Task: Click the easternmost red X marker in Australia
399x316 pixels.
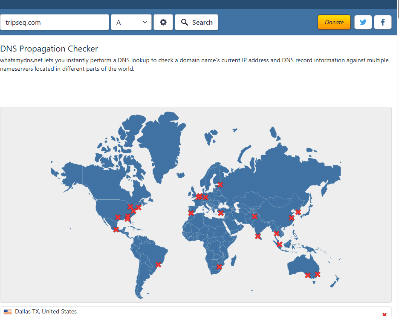Action: coord(317,274)
